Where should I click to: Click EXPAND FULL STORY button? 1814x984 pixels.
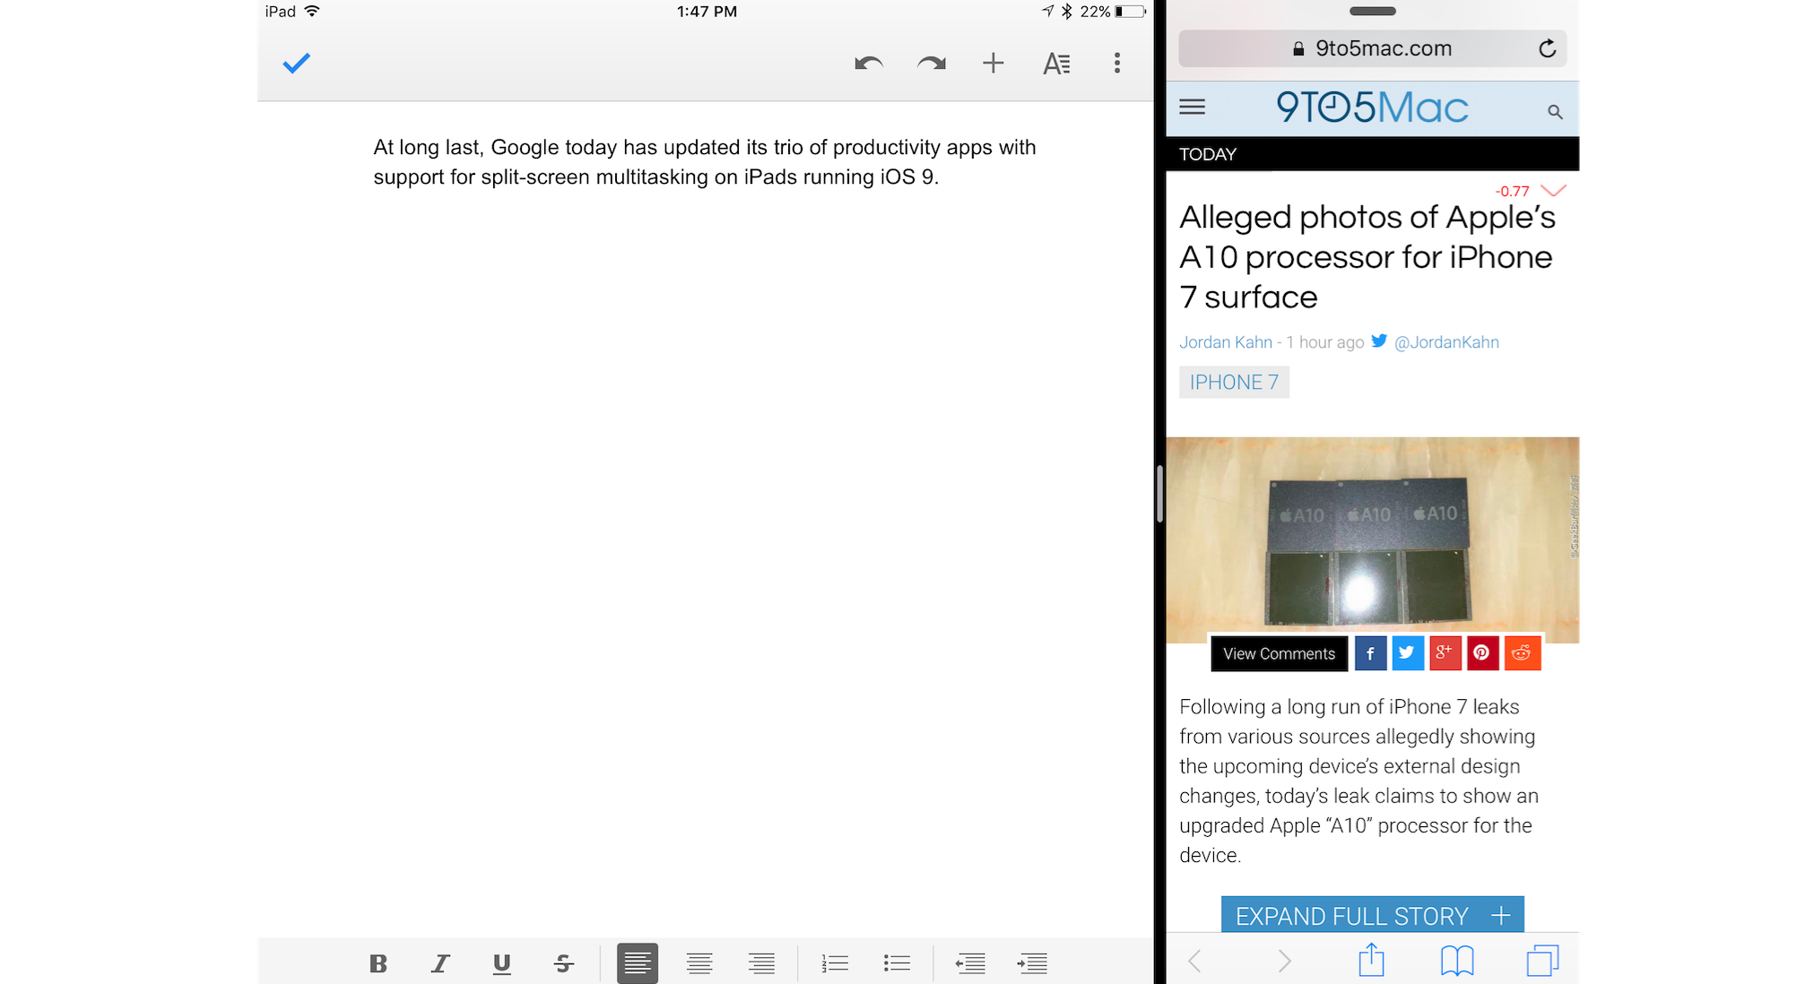1371,915
